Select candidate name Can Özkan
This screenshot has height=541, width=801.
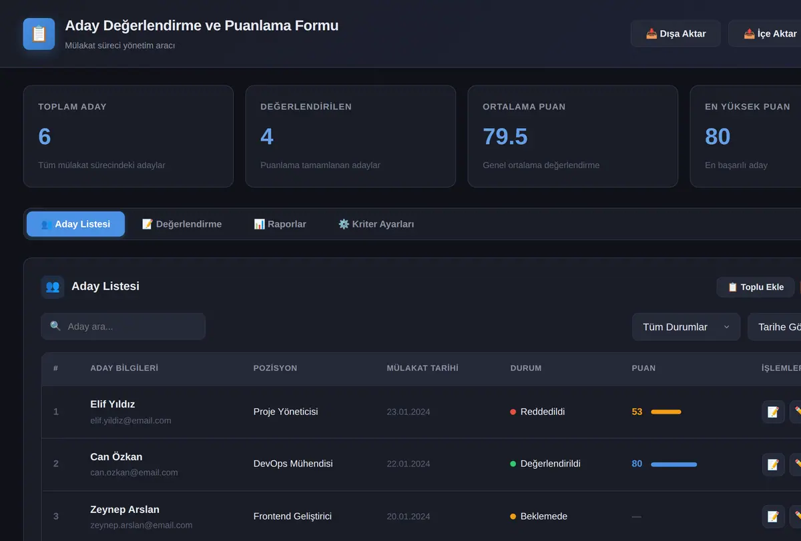point(116,457)
